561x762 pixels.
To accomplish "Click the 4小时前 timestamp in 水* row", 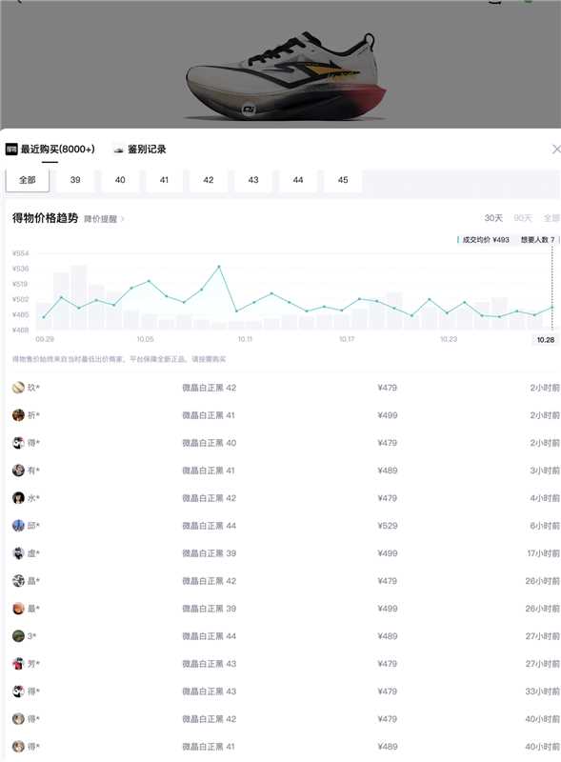I will [545, 498].
